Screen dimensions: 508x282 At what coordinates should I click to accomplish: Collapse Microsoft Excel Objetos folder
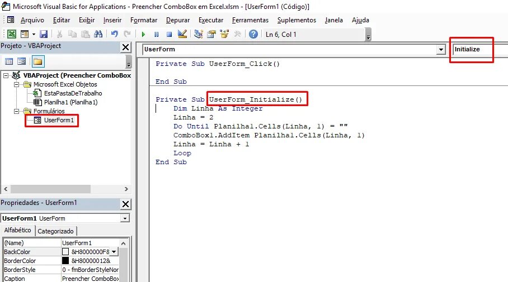coord(16,84)
